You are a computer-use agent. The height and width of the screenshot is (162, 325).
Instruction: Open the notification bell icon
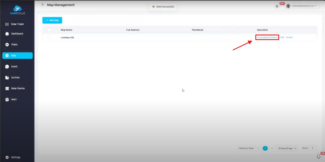(x=318, y=156)
